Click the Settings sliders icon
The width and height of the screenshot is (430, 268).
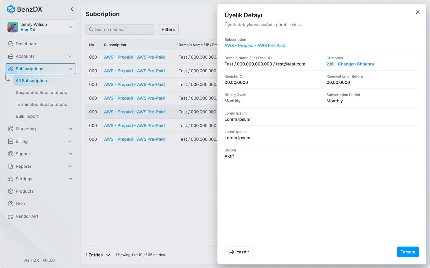(11, 179)
